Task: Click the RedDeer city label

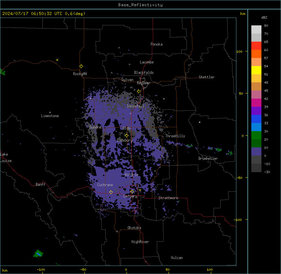Action: tap(143, 83)
